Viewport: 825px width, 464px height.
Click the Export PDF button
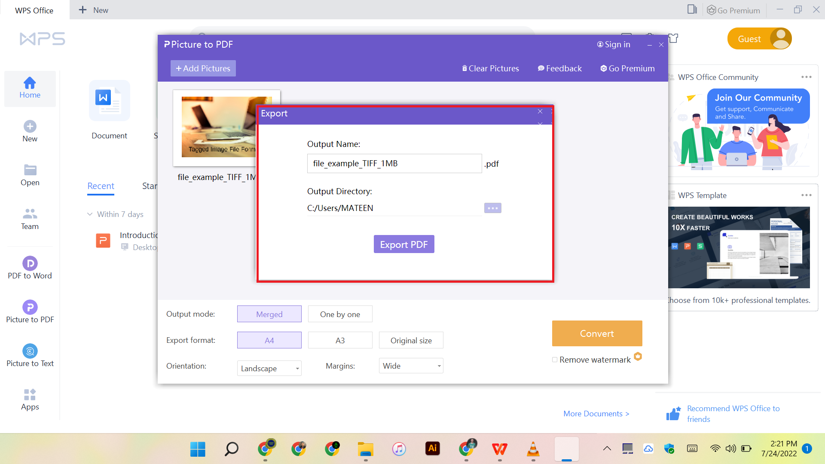(404, 244)
